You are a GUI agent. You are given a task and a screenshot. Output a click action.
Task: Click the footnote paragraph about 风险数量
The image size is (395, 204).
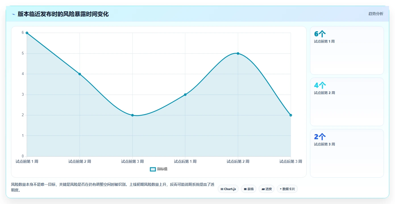pyautogui.click(x=113, y=187)
